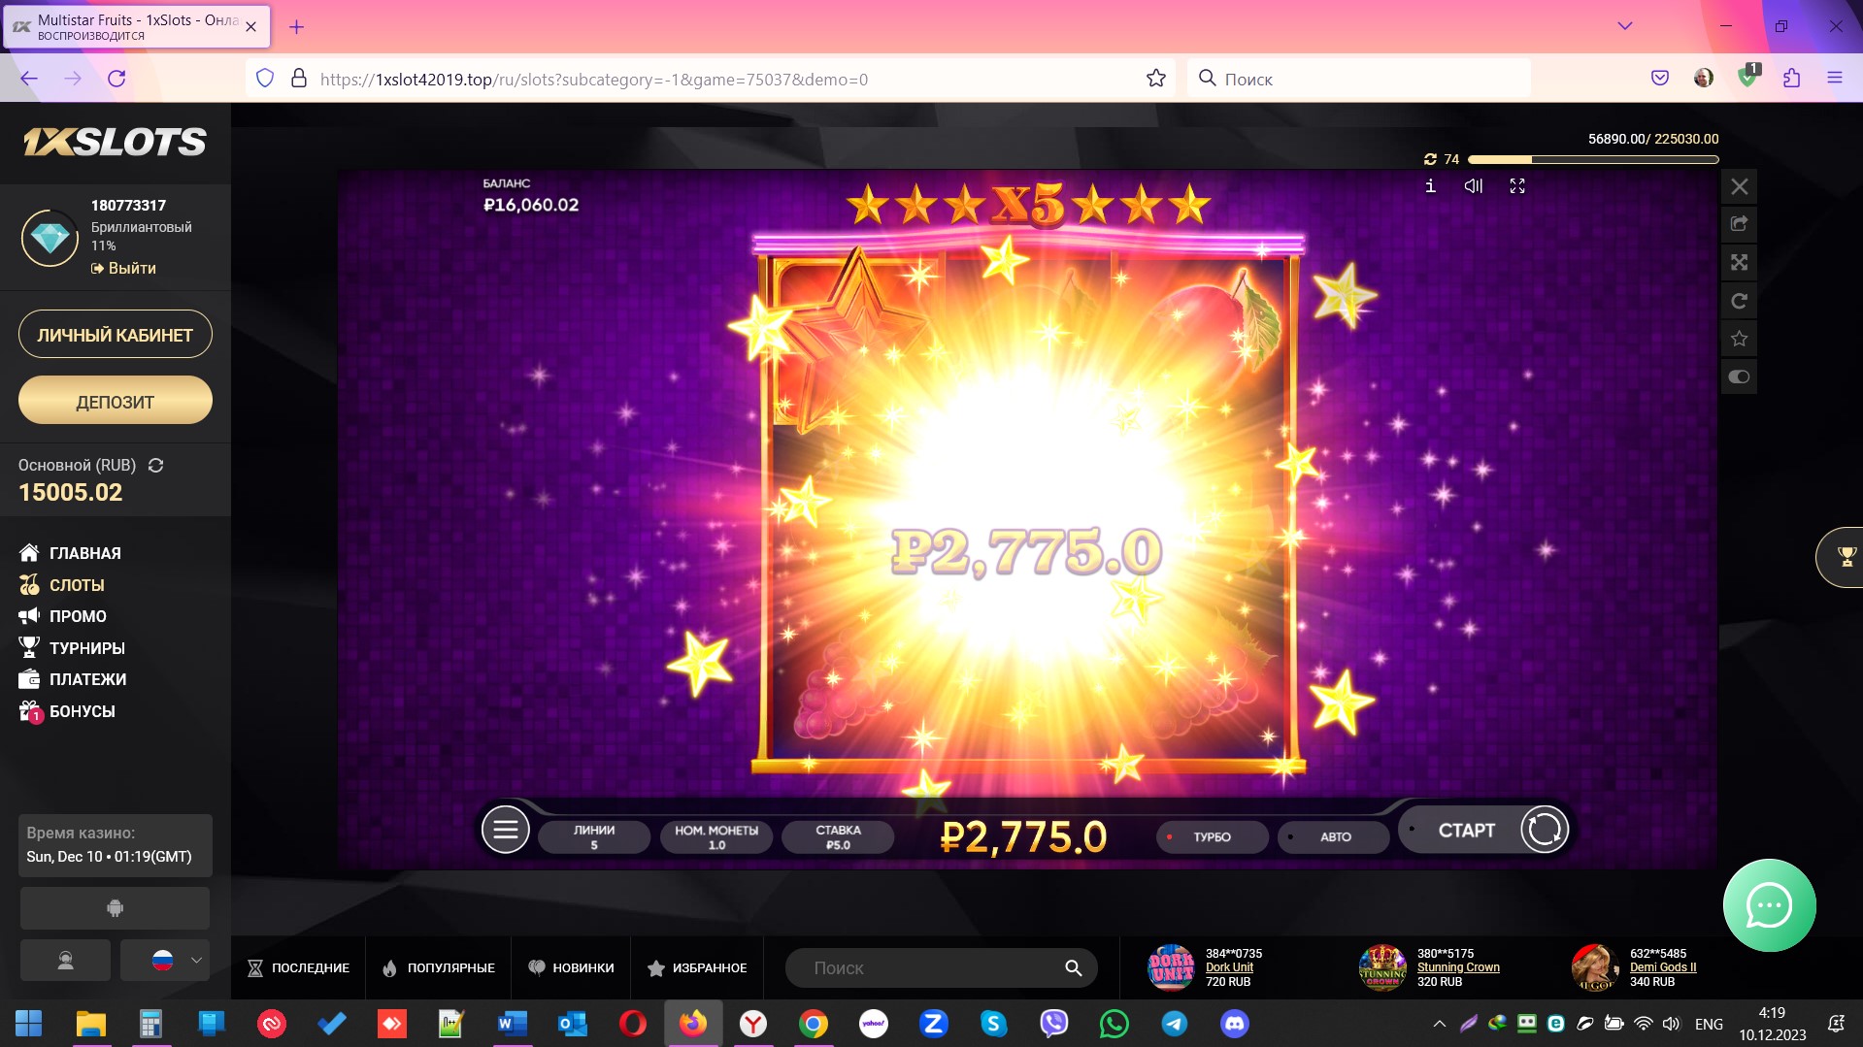Toggle TURBO mode

pyautogui.click(x=1212, y=836)
